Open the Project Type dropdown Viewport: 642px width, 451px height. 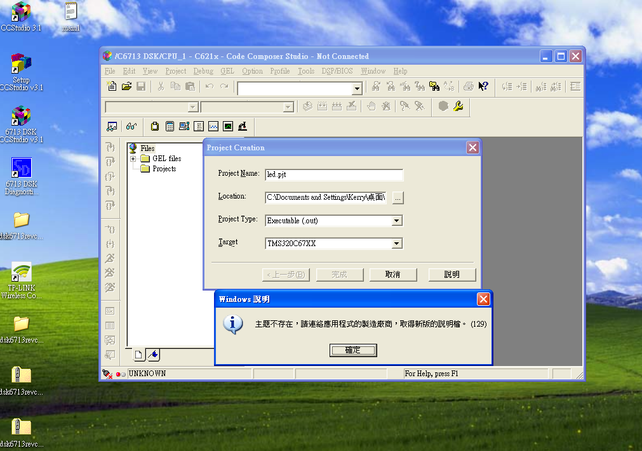coord(396,221)
